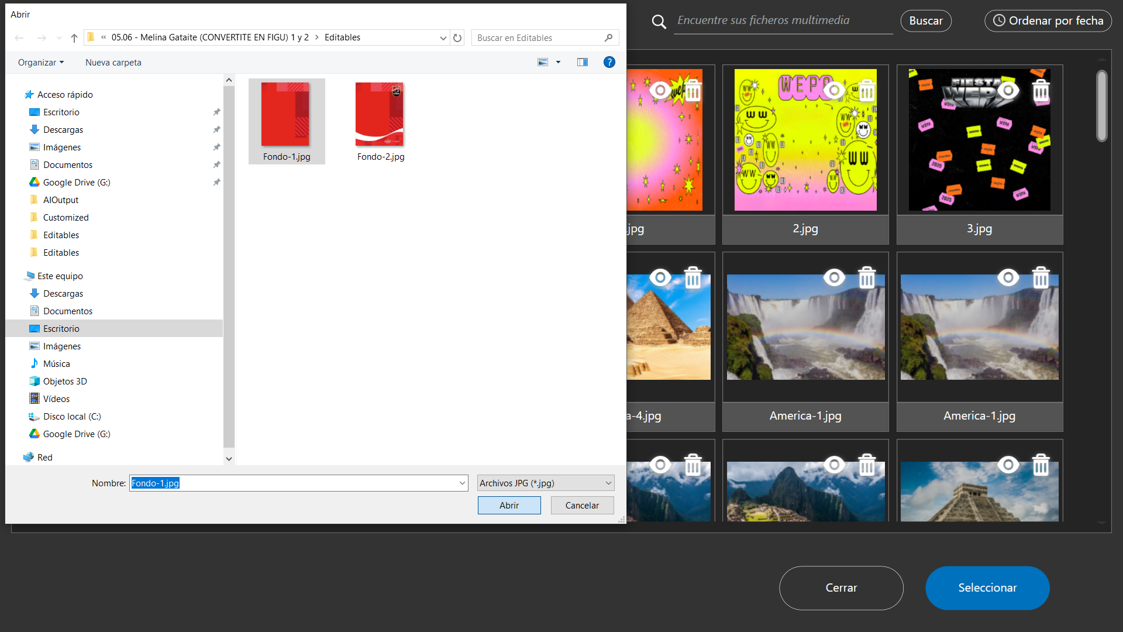
Task: Click the search magnifier icon in media library
Action: click(659, 22)
